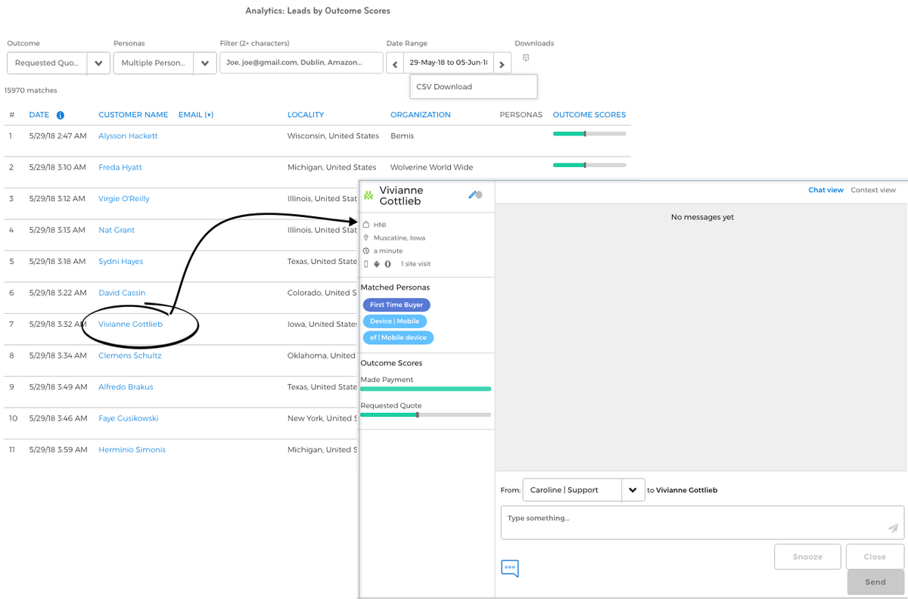The width and height of the screenshot is (908, 599).
Task: Select CSV Download from the downloads menu
Action: point(444,87)
